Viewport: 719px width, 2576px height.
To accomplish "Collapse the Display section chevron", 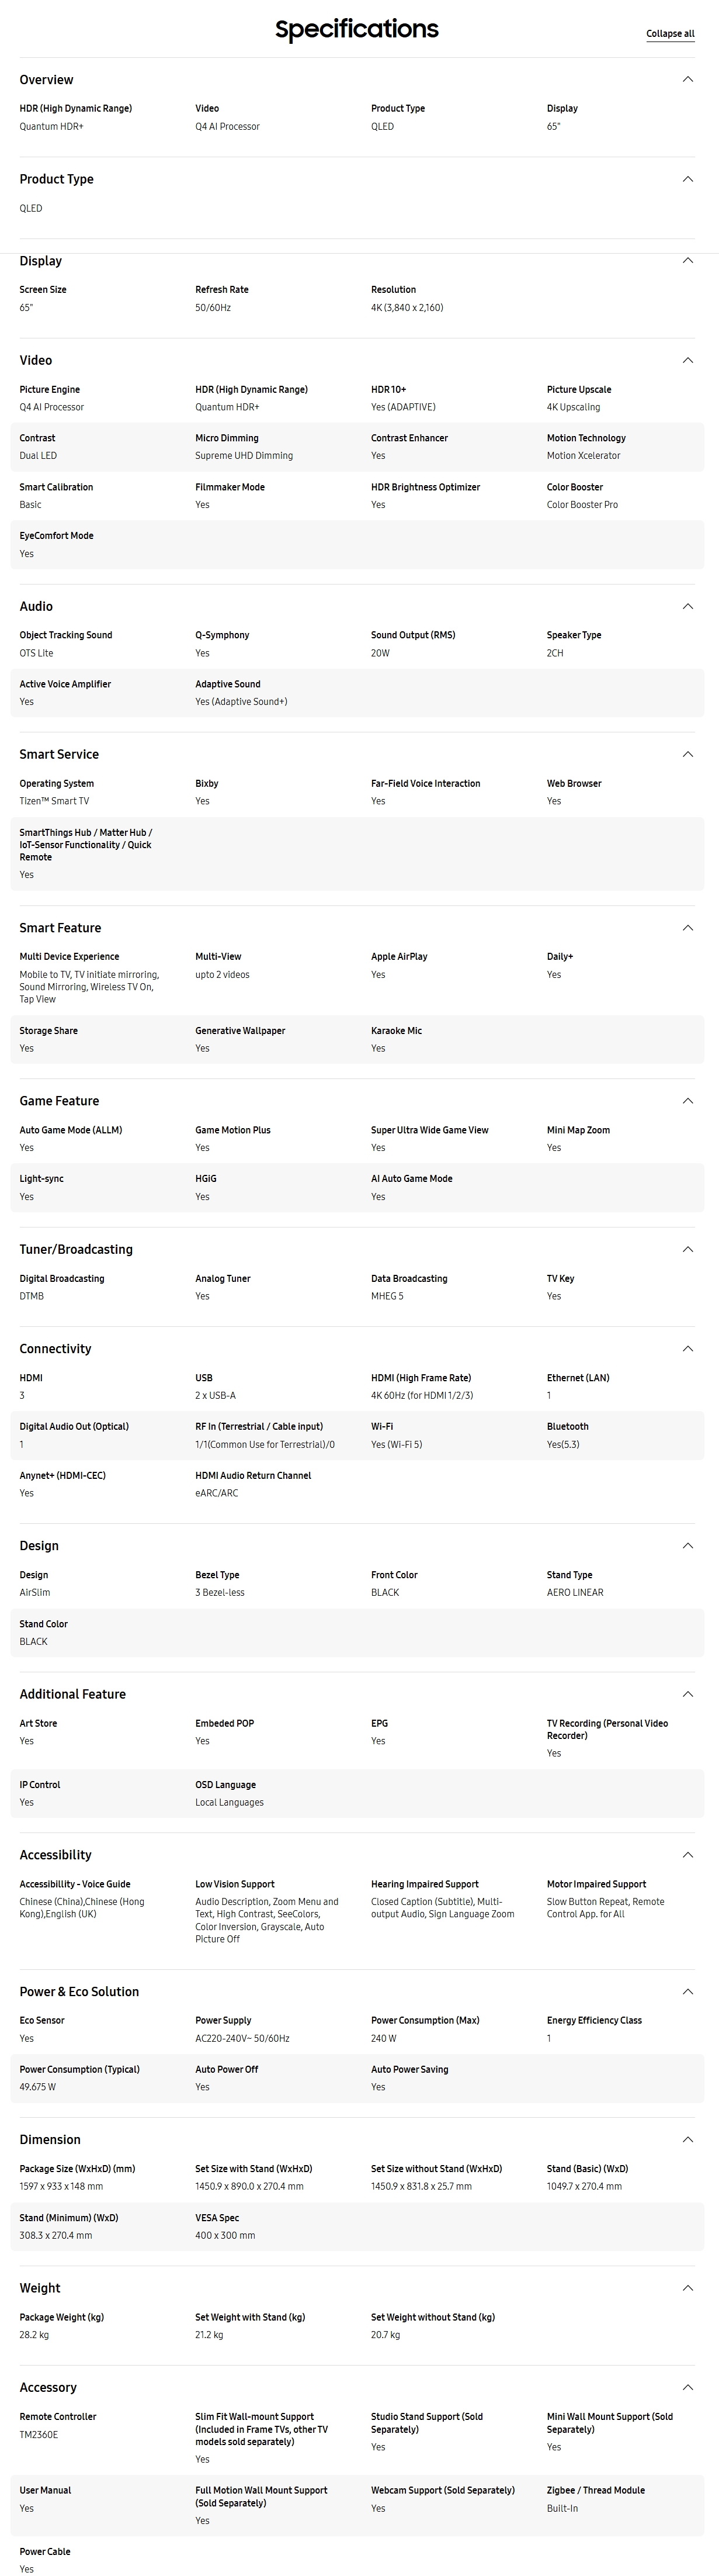I will [687, 261].
